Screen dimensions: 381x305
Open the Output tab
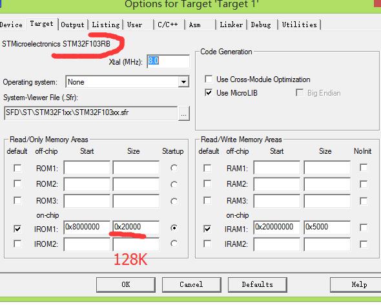coord(72,25)
